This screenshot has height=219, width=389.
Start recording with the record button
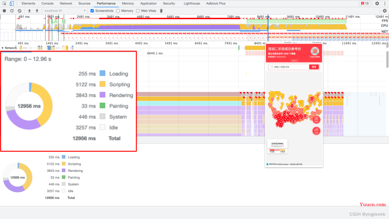4,11
